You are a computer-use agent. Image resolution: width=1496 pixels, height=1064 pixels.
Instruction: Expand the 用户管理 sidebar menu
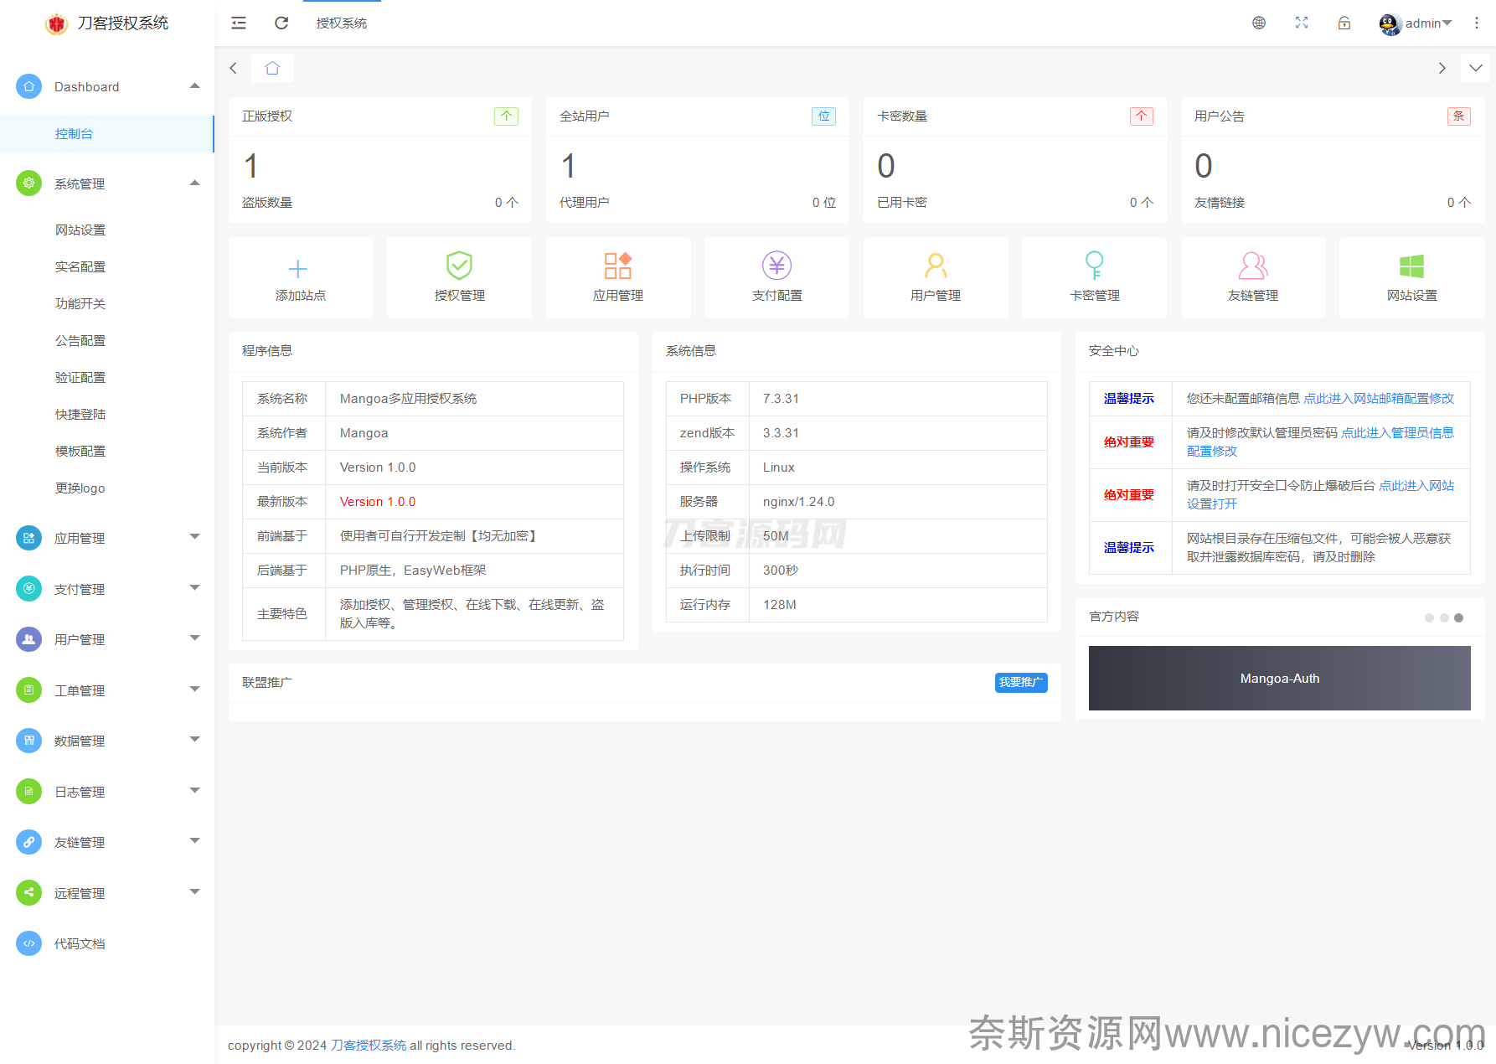click(x=107, y=639)
